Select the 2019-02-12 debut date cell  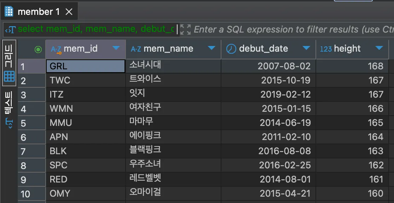pos(268,94)
